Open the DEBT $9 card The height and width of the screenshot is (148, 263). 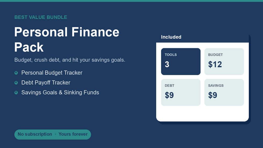tap(181, 92)
